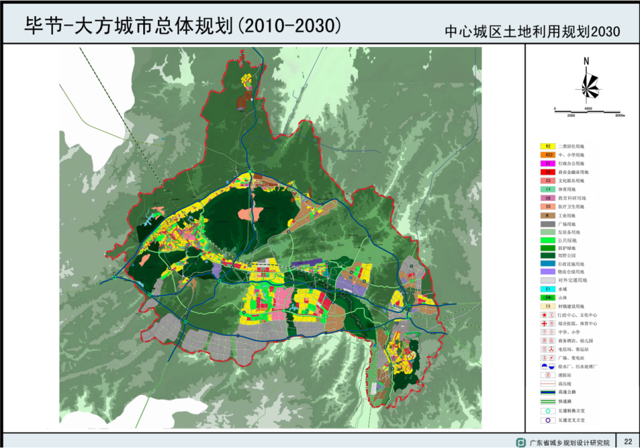Image resolution: width=640 pixels, height=448 pixels.
Task: Click the subtitle 中心城区土地利用规划2030
Action: 532,31
